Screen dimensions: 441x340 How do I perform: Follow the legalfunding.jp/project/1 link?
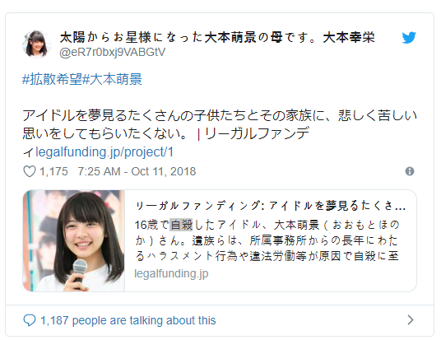pyautogui.click(x=104, y=152)
